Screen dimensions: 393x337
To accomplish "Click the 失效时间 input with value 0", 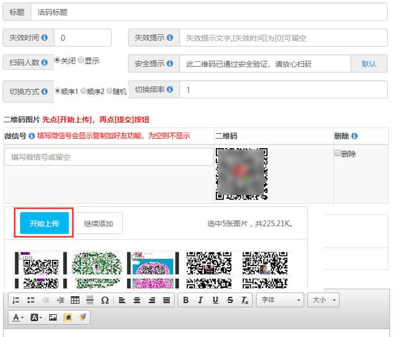I will pyautogui.click(x=83, y=38).
